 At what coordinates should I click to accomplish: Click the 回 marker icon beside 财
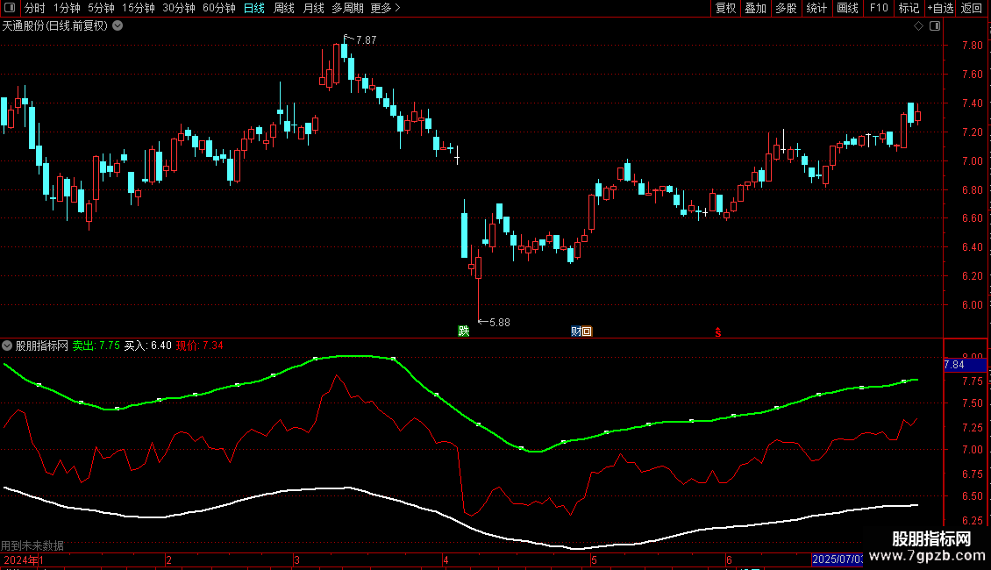coord(587,331)
